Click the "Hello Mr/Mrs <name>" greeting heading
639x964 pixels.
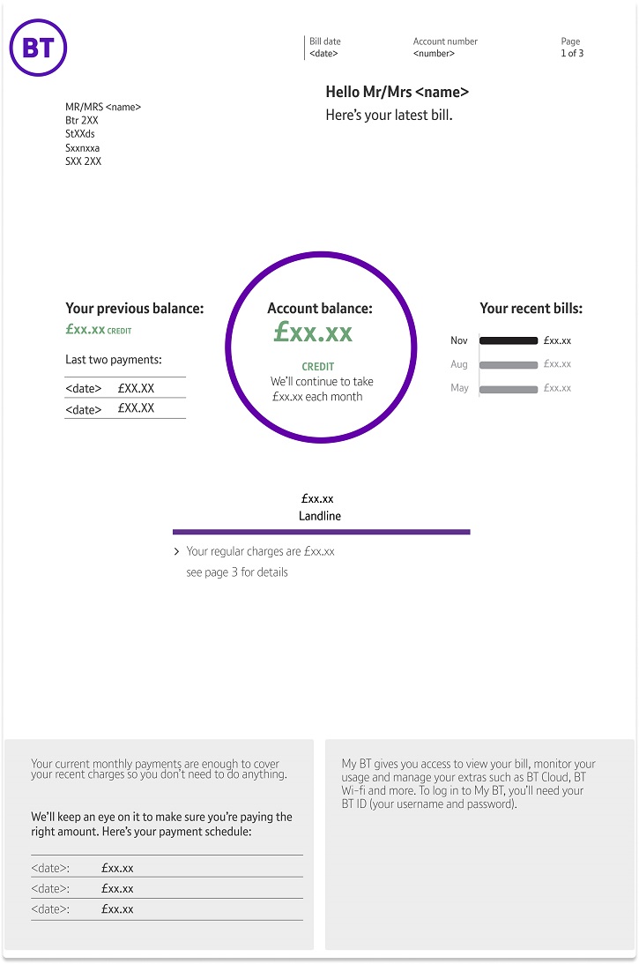pos(397,93)
